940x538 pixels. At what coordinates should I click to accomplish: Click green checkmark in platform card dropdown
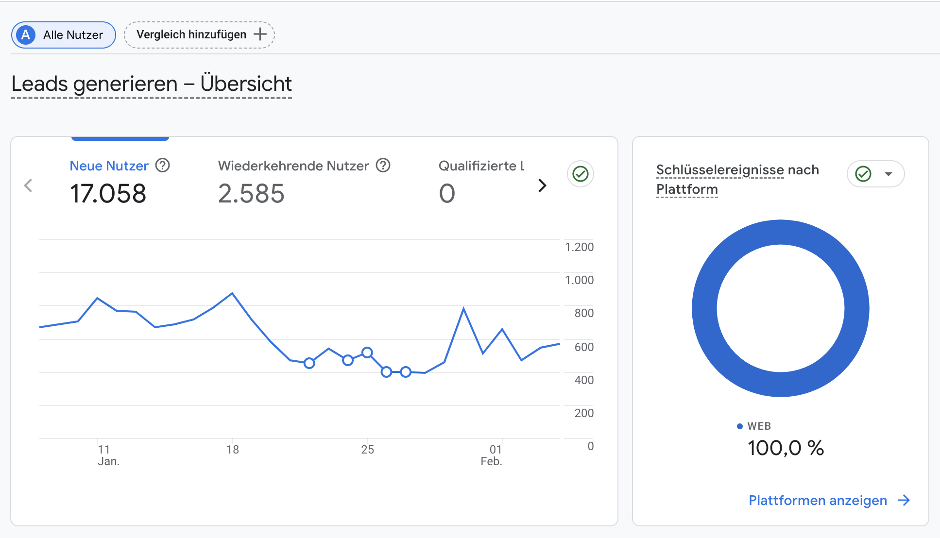pyautogui.click(x=863, y=174)
